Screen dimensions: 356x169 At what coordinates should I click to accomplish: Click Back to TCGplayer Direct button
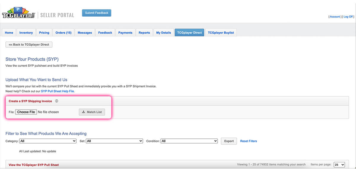(x=29, y=44)
